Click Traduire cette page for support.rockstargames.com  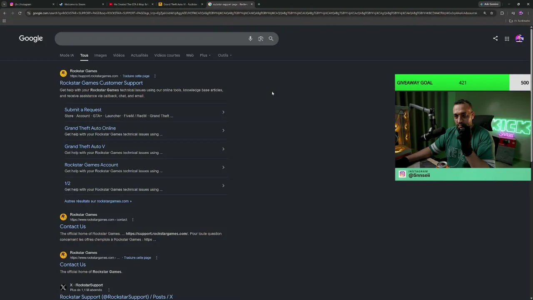coord(136,76)
